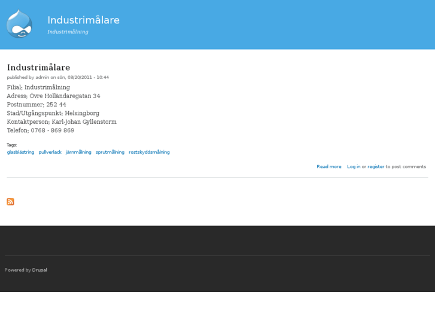The image size is (435, 326).
Task: Click the register link
Action: (376, 166)
